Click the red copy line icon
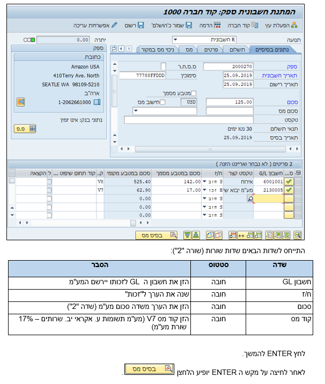The width and height of the screenshot is (325, 384). pyautogui.click(x=218, y=235)
